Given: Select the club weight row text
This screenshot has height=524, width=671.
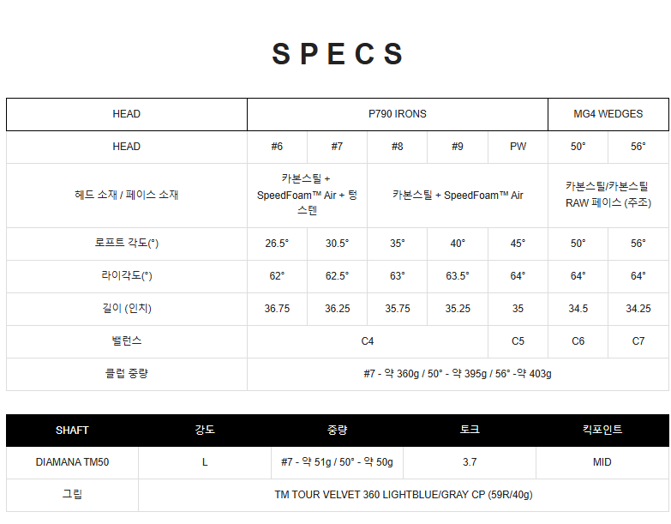Looking at the screenshot, I should click(x=458, y=374).
